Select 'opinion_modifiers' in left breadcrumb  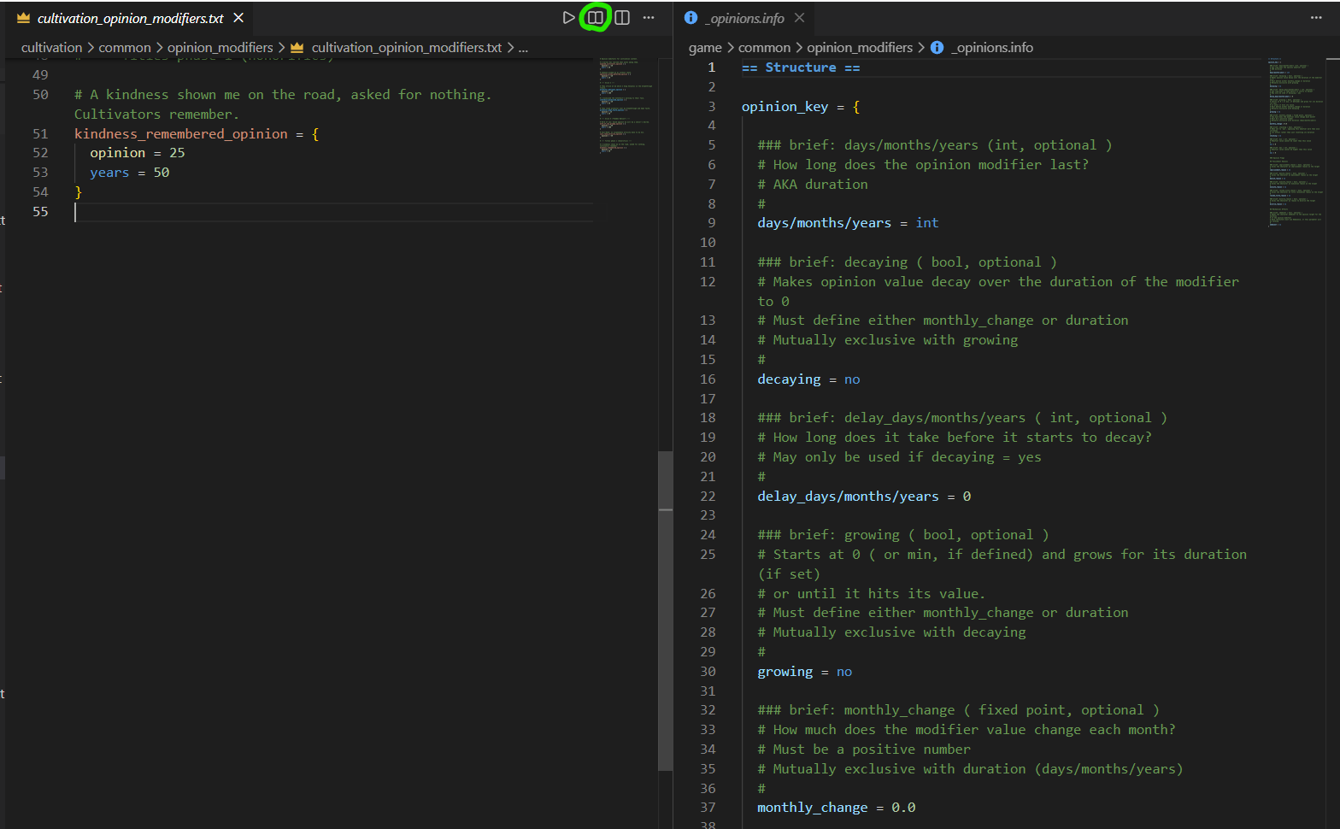tap(220, 48)
